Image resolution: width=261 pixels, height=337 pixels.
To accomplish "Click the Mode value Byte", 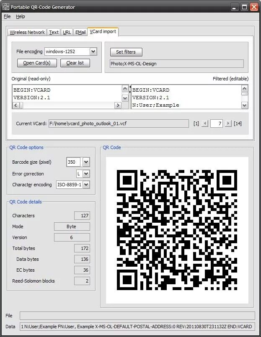I will (72, 226).
